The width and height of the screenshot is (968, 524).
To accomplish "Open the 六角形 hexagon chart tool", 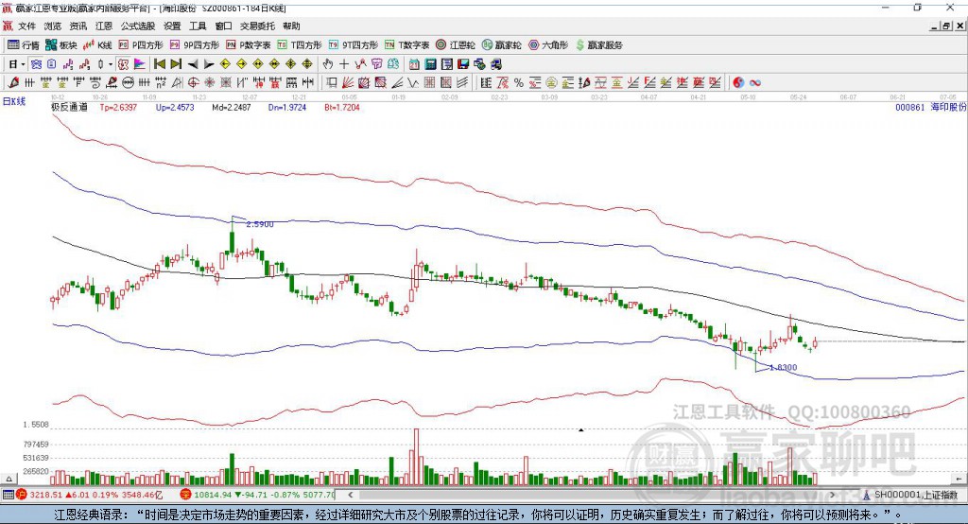I will point(548,45).
